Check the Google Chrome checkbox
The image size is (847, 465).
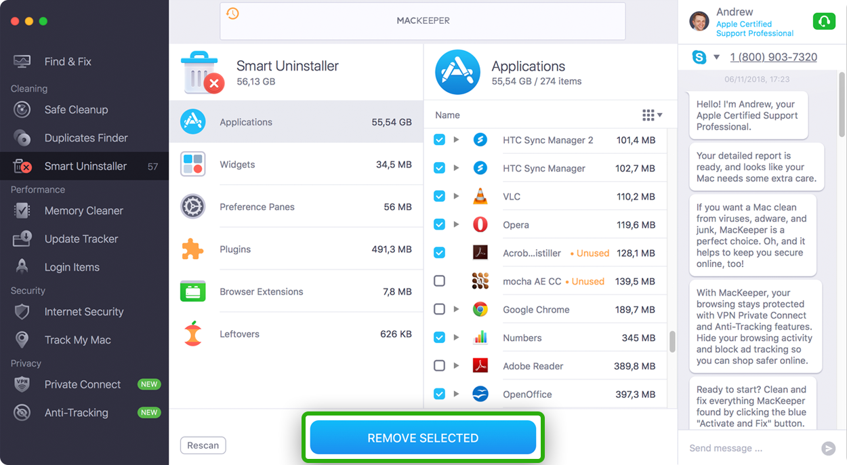point(439,309)
